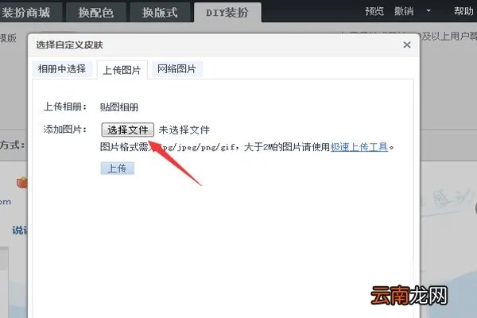Switch to the 网络图片 tab
The image size is (477, 318).
click(x=176, y=69)
